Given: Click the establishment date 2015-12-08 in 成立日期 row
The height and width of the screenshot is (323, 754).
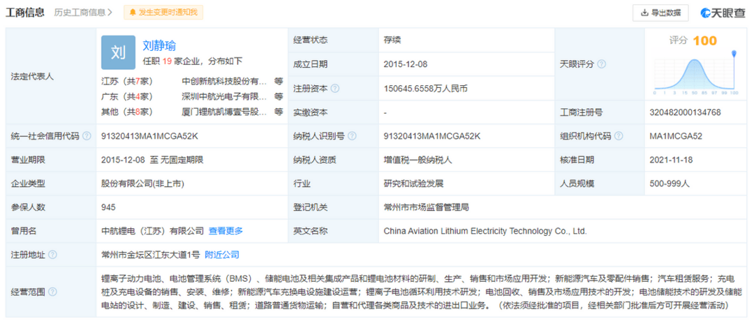Looking at the screenshot, I should 406,64.
